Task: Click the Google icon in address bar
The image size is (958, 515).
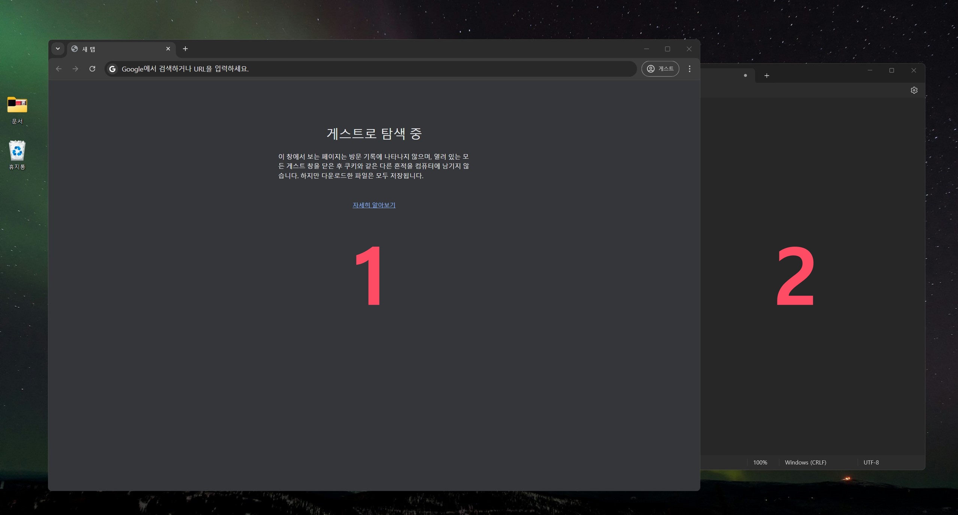Action: 112,69
